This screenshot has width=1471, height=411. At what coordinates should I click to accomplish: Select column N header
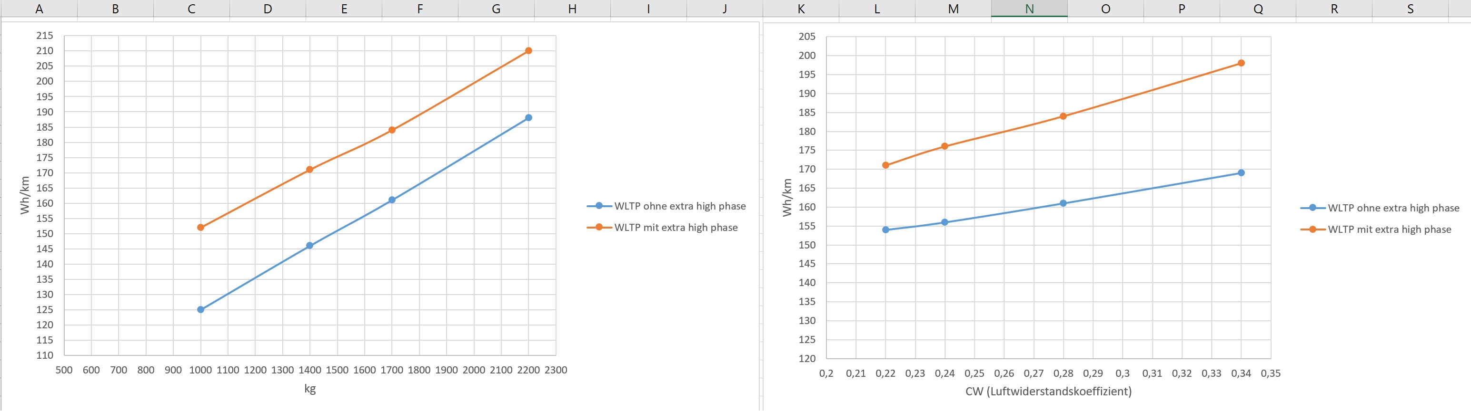(x=1029, y=9)
